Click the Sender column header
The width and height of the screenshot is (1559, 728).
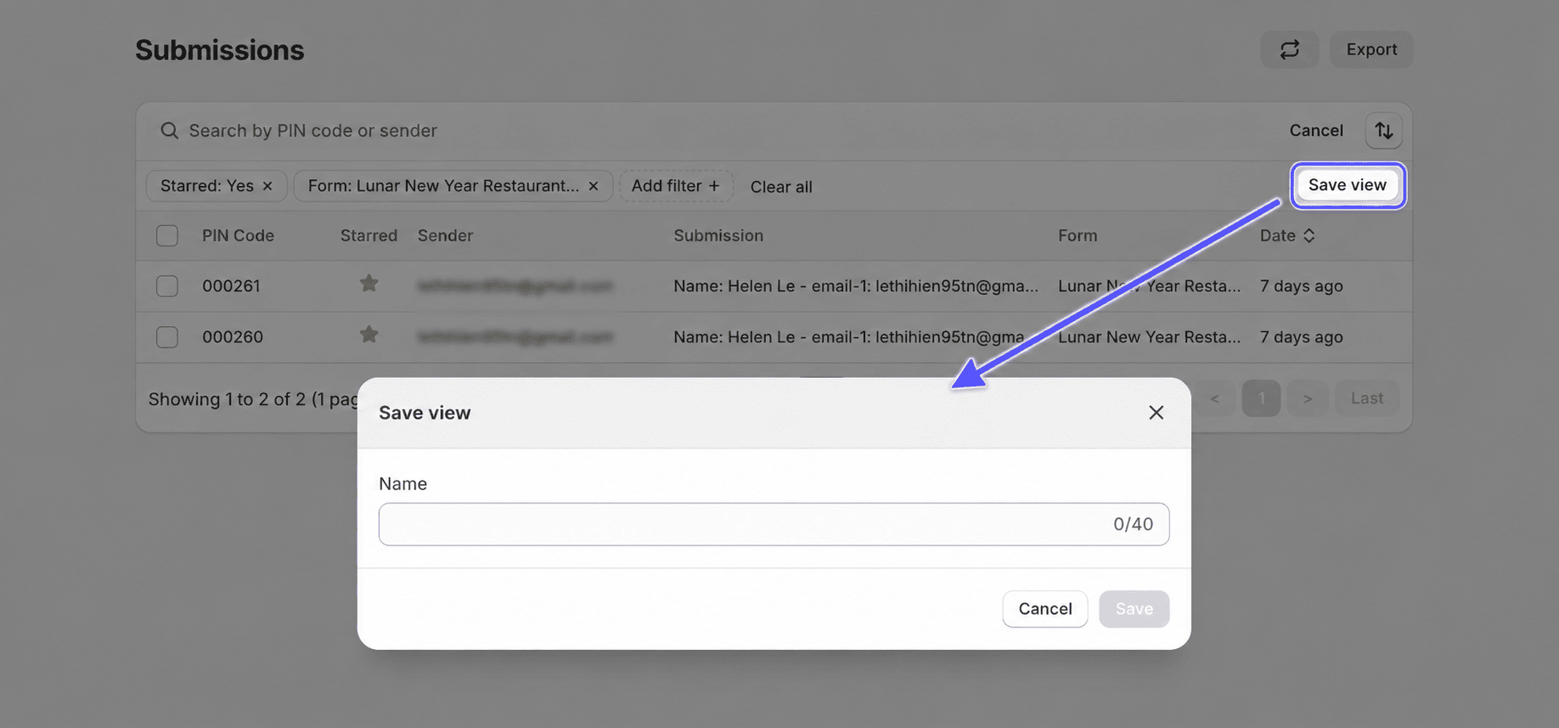coord(445,235)
